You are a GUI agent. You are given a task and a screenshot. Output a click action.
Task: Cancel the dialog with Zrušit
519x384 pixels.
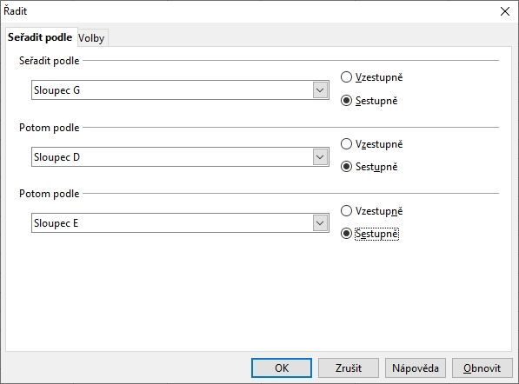pos(349,367)
